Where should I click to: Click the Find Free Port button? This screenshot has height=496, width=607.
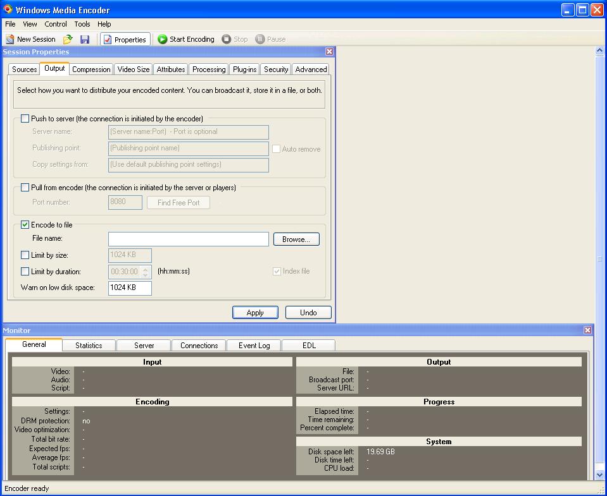[178, 202]
